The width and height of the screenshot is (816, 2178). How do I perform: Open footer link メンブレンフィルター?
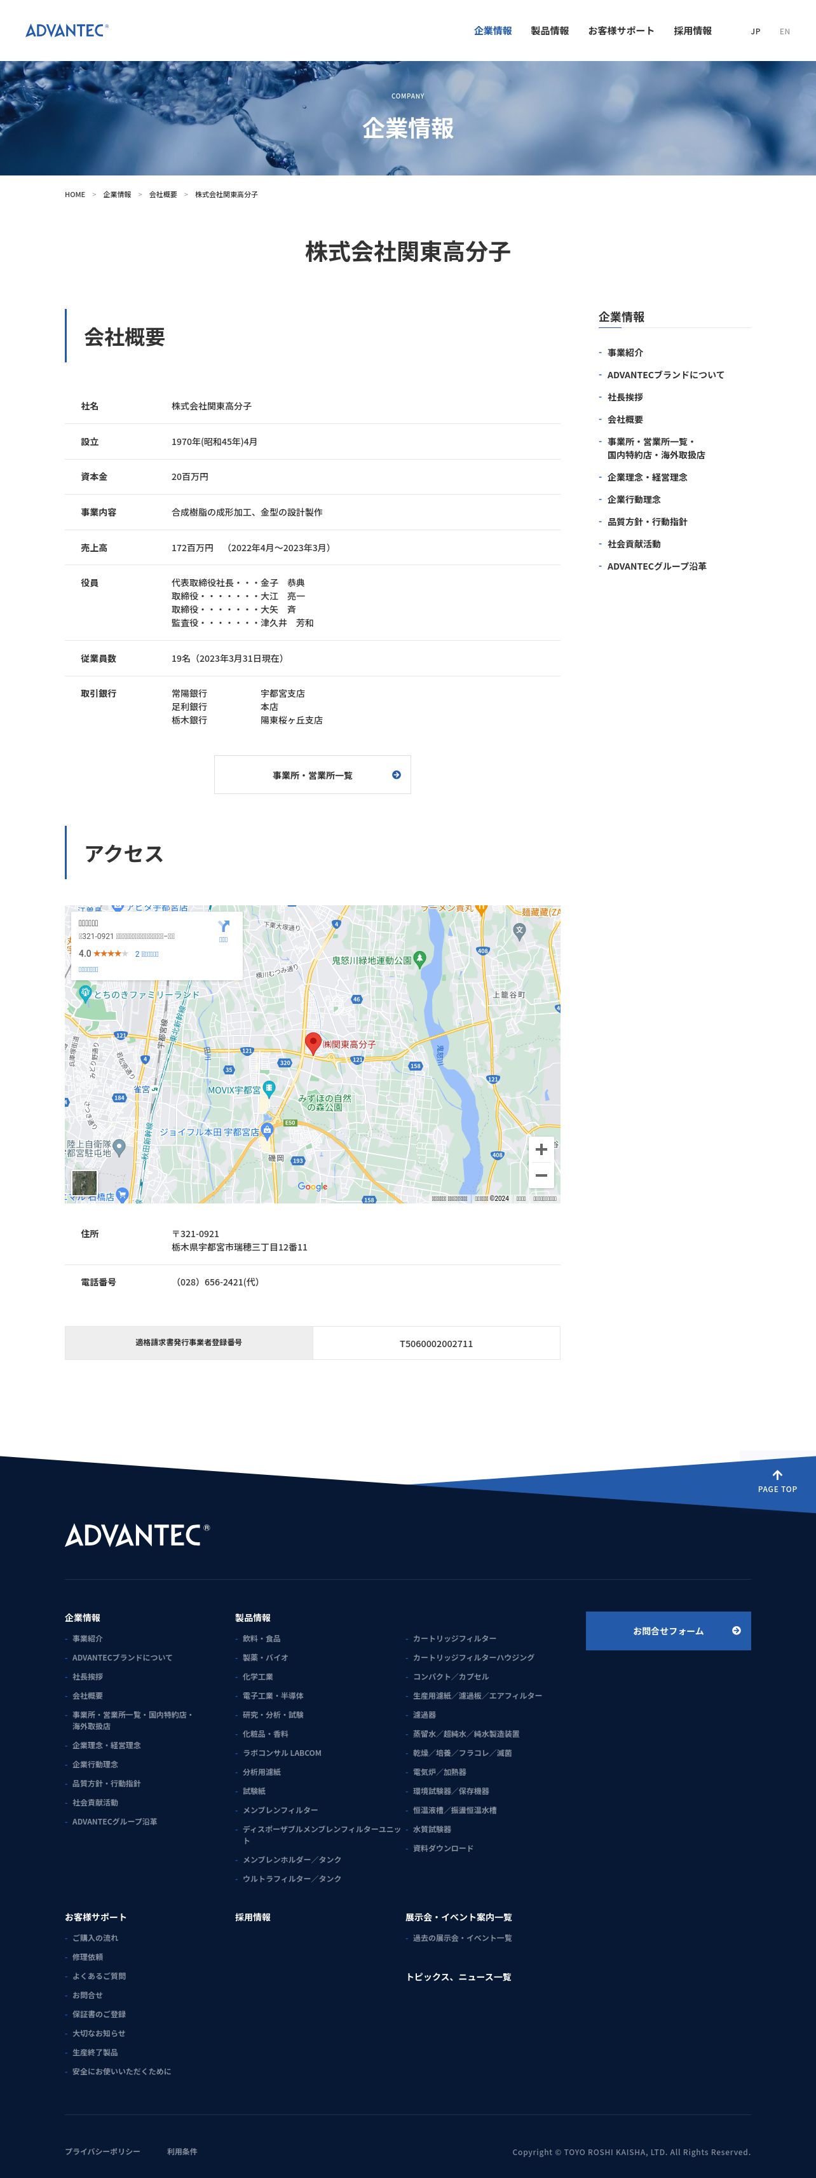tap(281, 1810)
